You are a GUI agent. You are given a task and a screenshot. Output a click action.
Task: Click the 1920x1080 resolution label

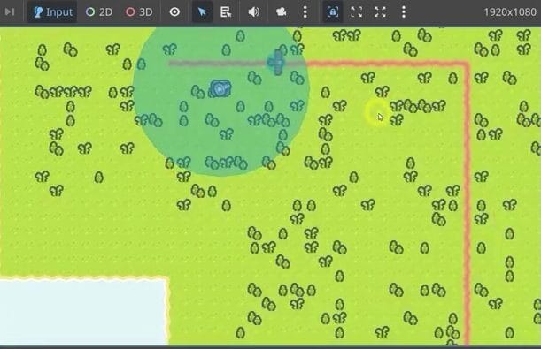point(510,12)
